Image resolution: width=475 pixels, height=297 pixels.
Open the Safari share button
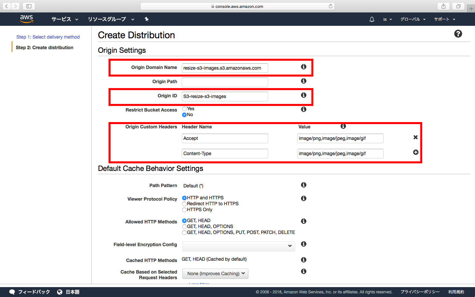[443, 6]
